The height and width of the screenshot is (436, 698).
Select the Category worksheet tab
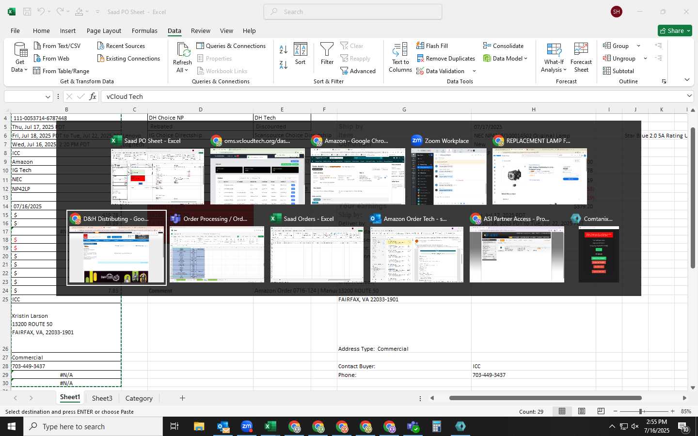pyautogui.click(x=139, y=398)
